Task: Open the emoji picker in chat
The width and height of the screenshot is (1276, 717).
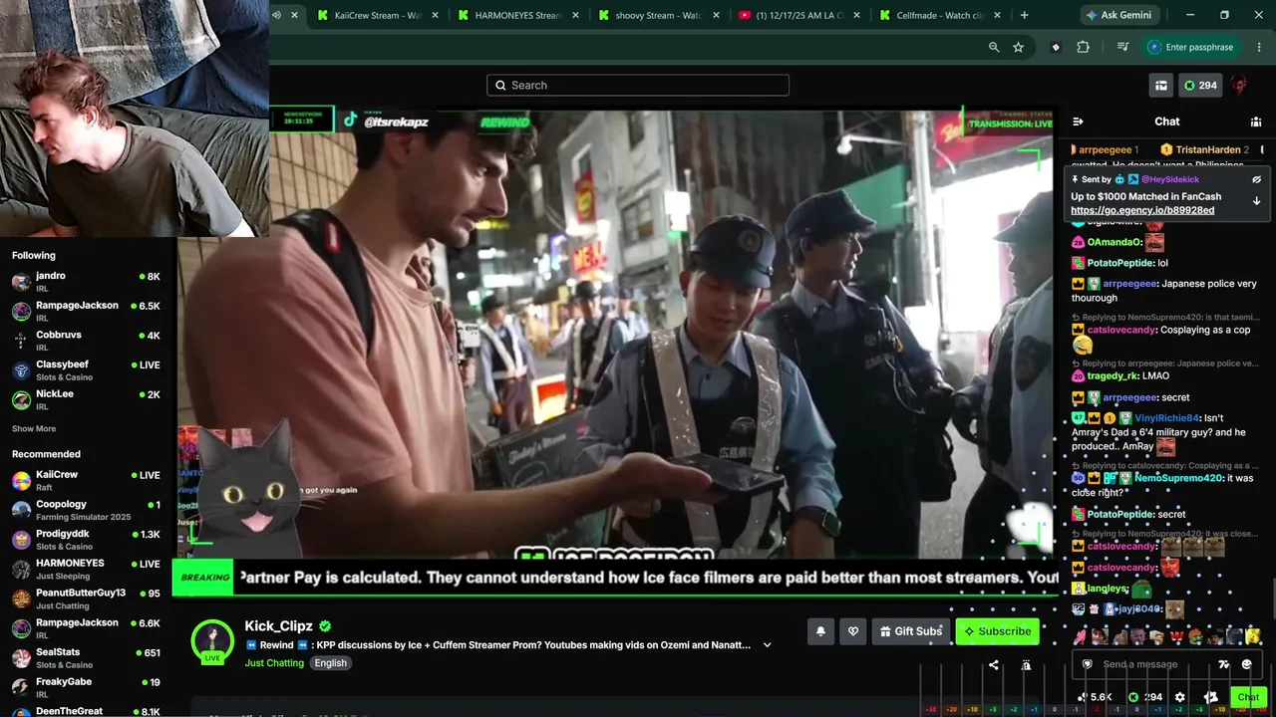Action: pos(1246,664)
